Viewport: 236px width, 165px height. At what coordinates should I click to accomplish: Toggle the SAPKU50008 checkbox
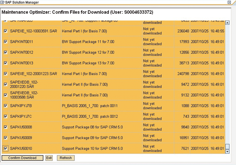pyautogui.click(x=6, y=127)
